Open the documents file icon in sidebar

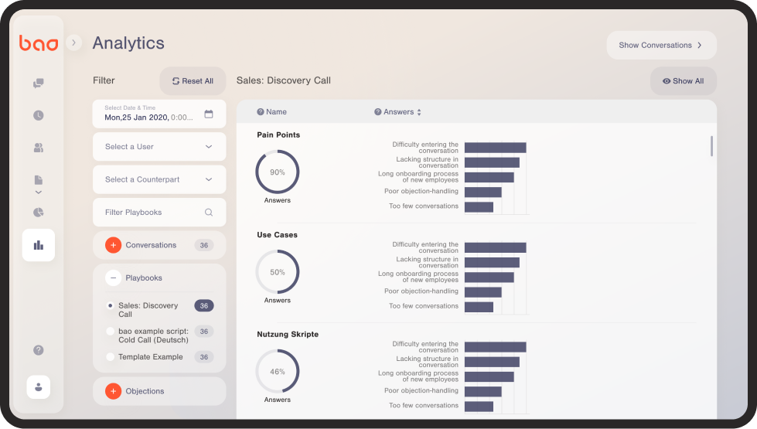(38, 180)
